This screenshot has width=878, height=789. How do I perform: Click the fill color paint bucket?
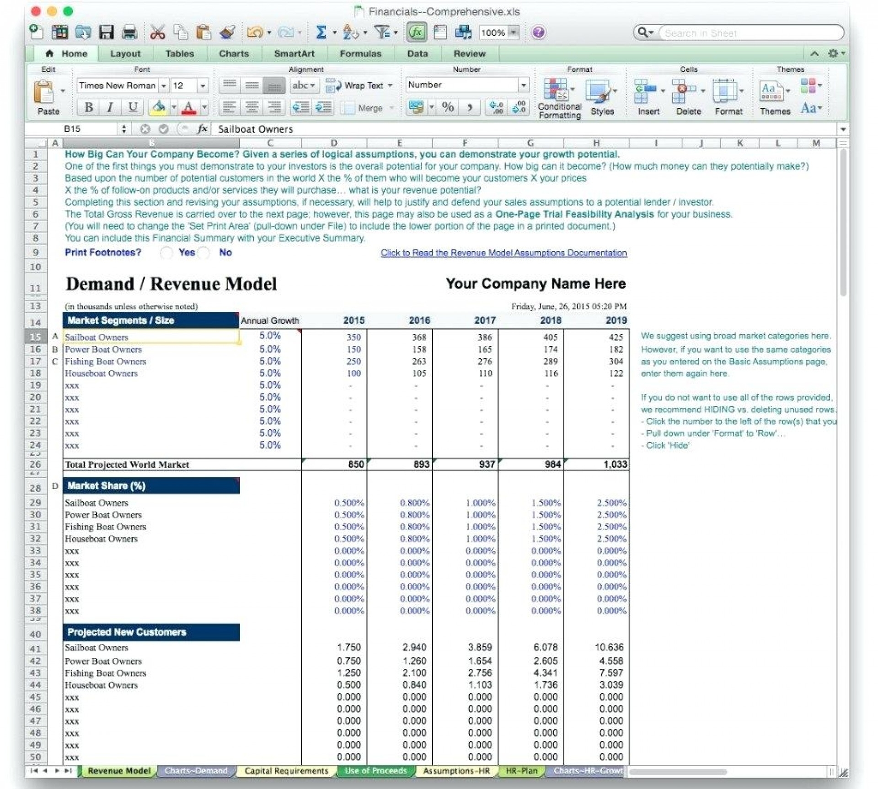pos(159,107)
